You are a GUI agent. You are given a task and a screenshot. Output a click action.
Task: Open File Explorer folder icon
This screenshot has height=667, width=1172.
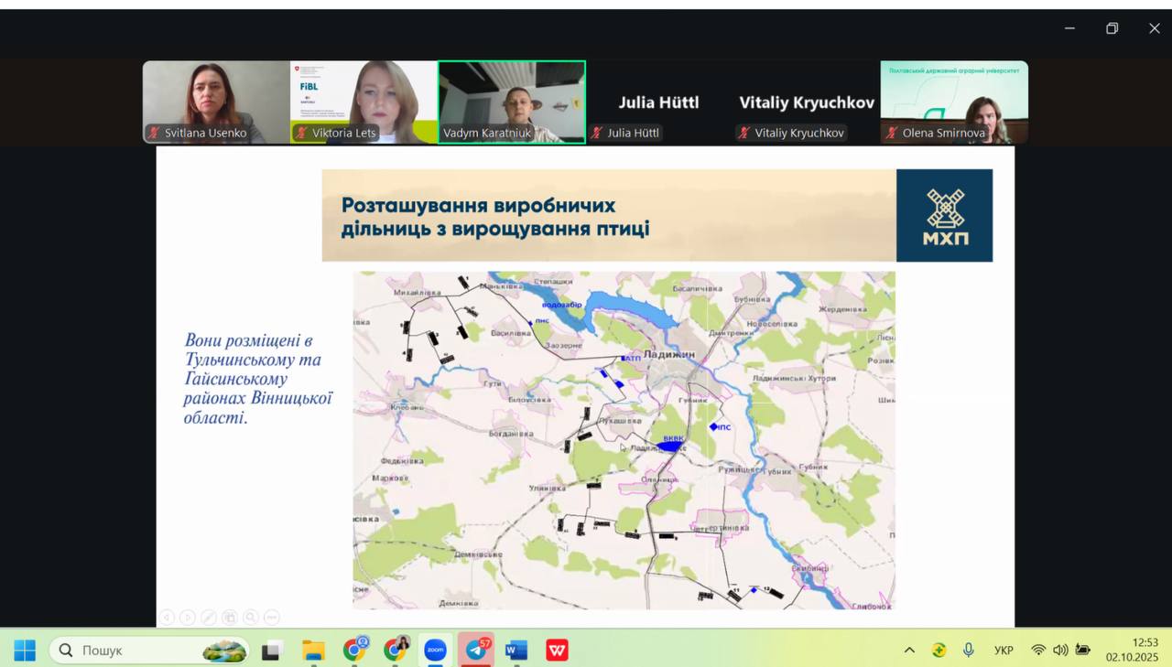313,651
